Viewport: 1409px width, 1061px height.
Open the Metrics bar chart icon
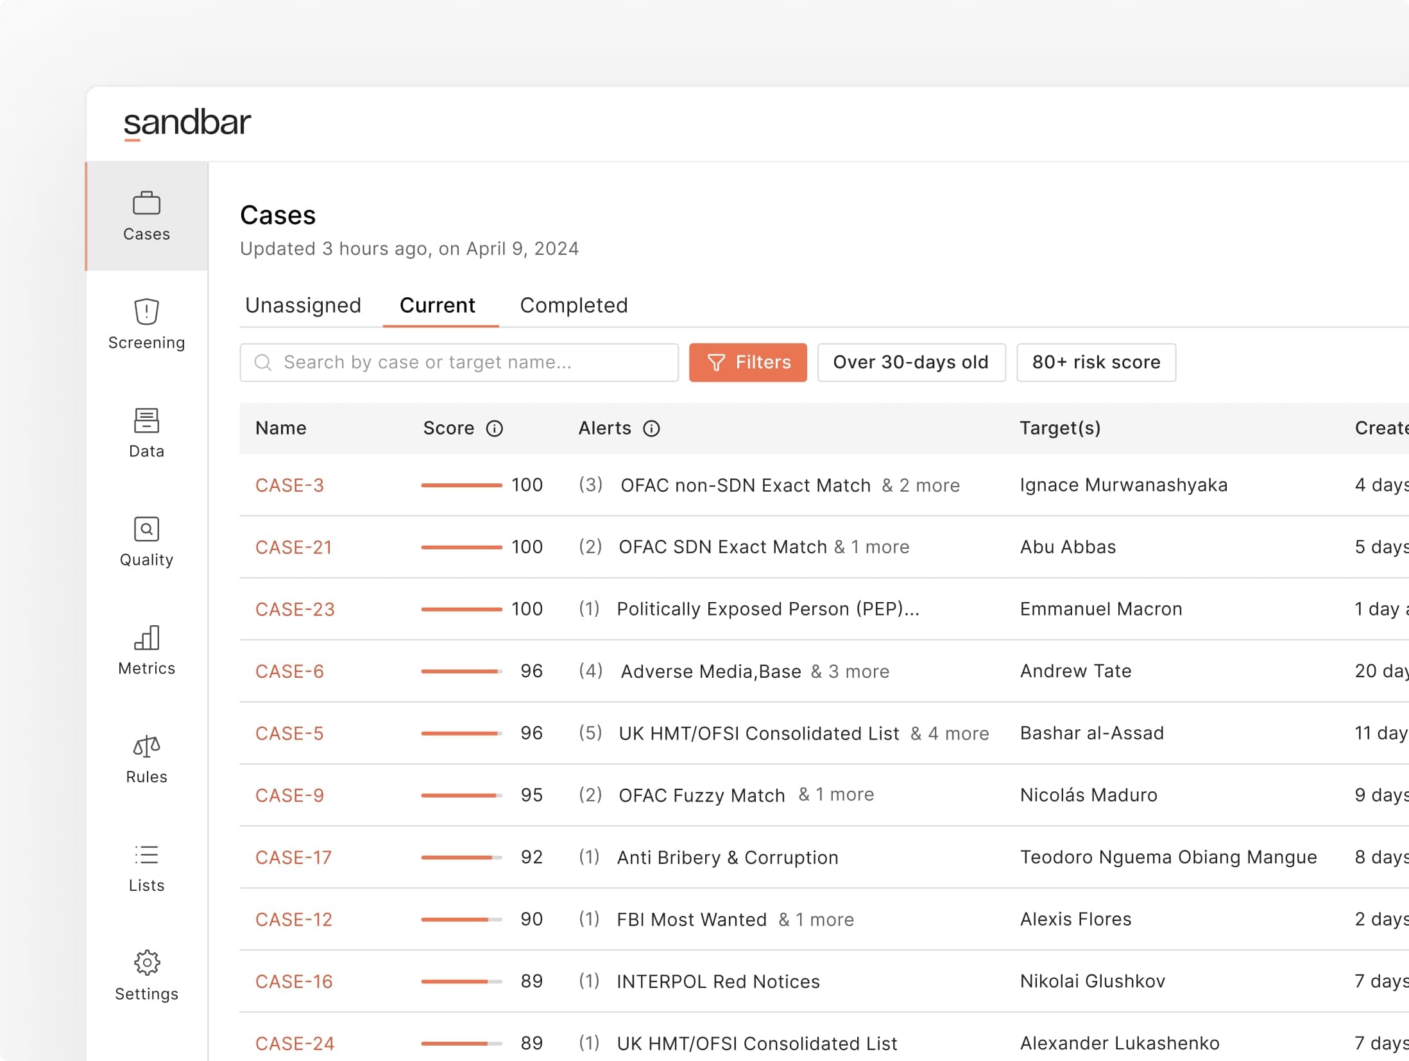point(146,637)
